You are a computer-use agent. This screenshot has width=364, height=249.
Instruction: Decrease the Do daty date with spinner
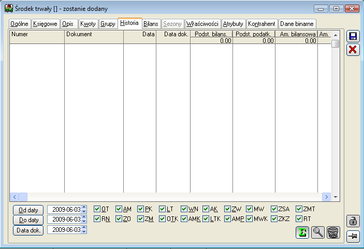84,222
